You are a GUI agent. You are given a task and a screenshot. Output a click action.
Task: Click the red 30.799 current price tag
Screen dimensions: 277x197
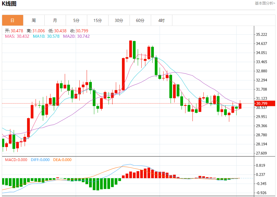pyautogui.click(x=265, y=104)
